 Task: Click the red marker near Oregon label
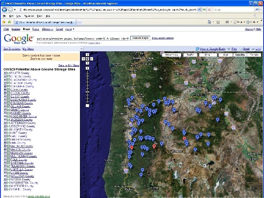(184, 139)
